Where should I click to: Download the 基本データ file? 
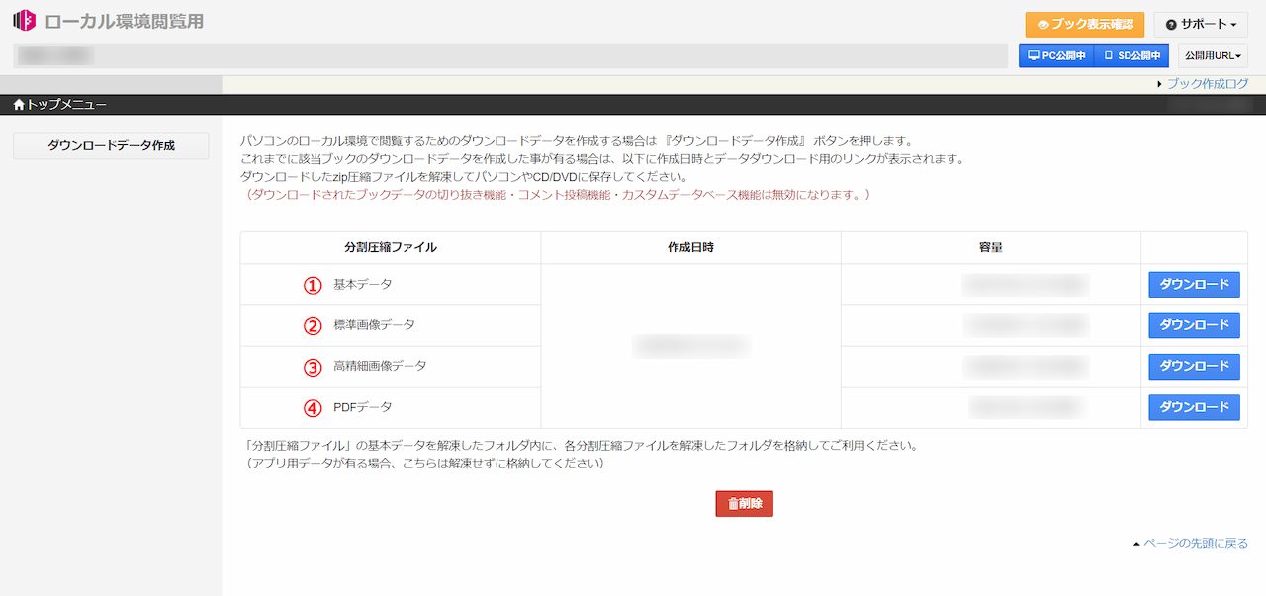(1193, 285)
